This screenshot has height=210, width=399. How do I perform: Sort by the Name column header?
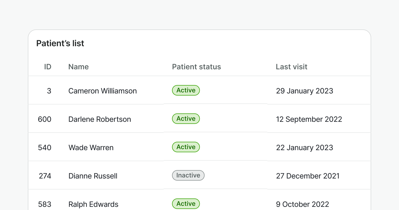point(78,67)
